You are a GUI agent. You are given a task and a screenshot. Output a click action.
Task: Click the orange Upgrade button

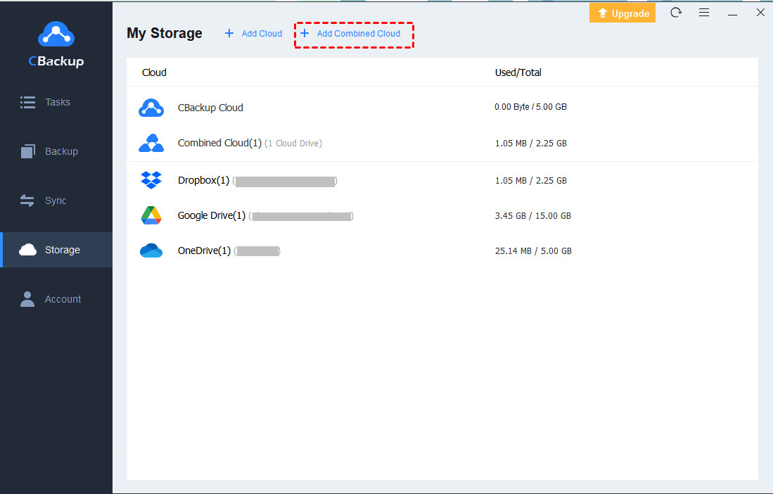pyautogui.click(x=622, y=13)
